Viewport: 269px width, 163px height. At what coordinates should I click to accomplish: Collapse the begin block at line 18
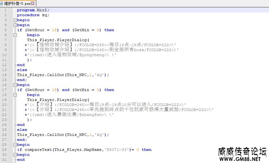(15, 95)
